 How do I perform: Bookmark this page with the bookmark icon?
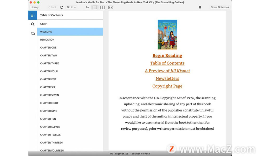(200, 7)
